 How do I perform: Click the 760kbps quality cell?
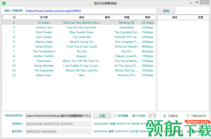pyautogui.click(x=148, y=32)
